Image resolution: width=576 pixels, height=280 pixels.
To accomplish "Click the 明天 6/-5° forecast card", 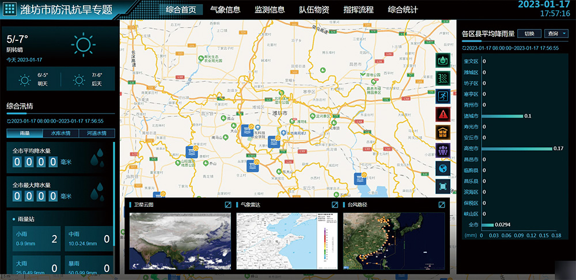I will [x=34, y=80].
